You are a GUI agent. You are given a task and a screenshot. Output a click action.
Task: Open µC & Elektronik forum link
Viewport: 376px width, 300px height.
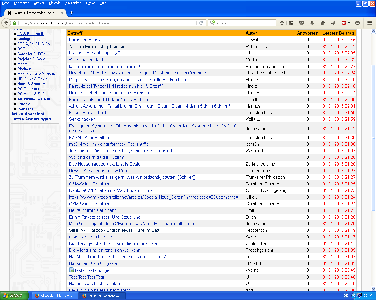[x=31, y=34]
